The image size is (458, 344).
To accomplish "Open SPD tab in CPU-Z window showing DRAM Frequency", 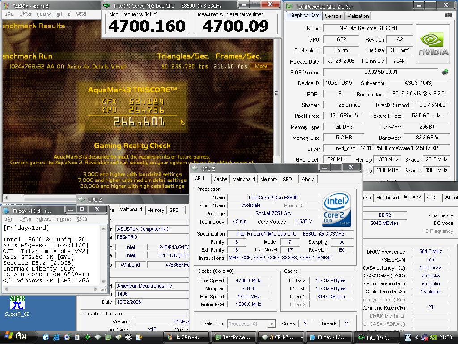I will (x=431, y=198).
